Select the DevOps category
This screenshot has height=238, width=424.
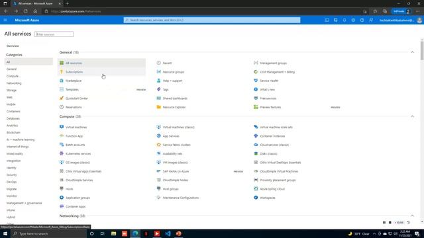click(x=12, y=182)
